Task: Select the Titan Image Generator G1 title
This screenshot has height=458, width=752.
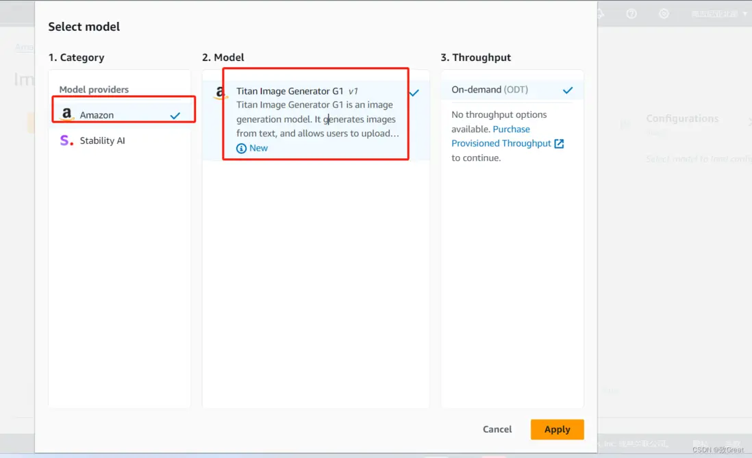Action: coord(290,91)
